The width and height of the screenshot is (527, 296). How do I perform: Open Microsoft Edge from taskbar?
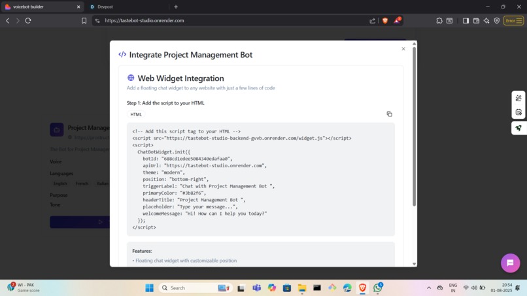(347, 288)
